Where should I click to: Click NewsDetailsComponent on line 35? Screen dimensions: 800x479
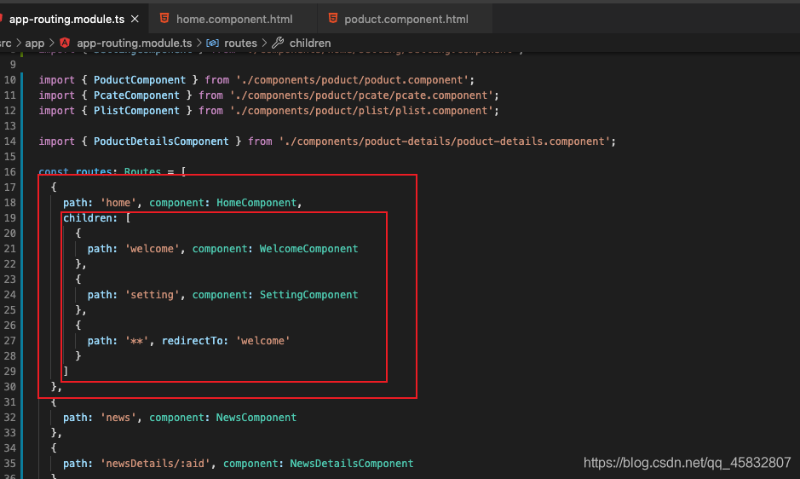(x=352, y=463)
